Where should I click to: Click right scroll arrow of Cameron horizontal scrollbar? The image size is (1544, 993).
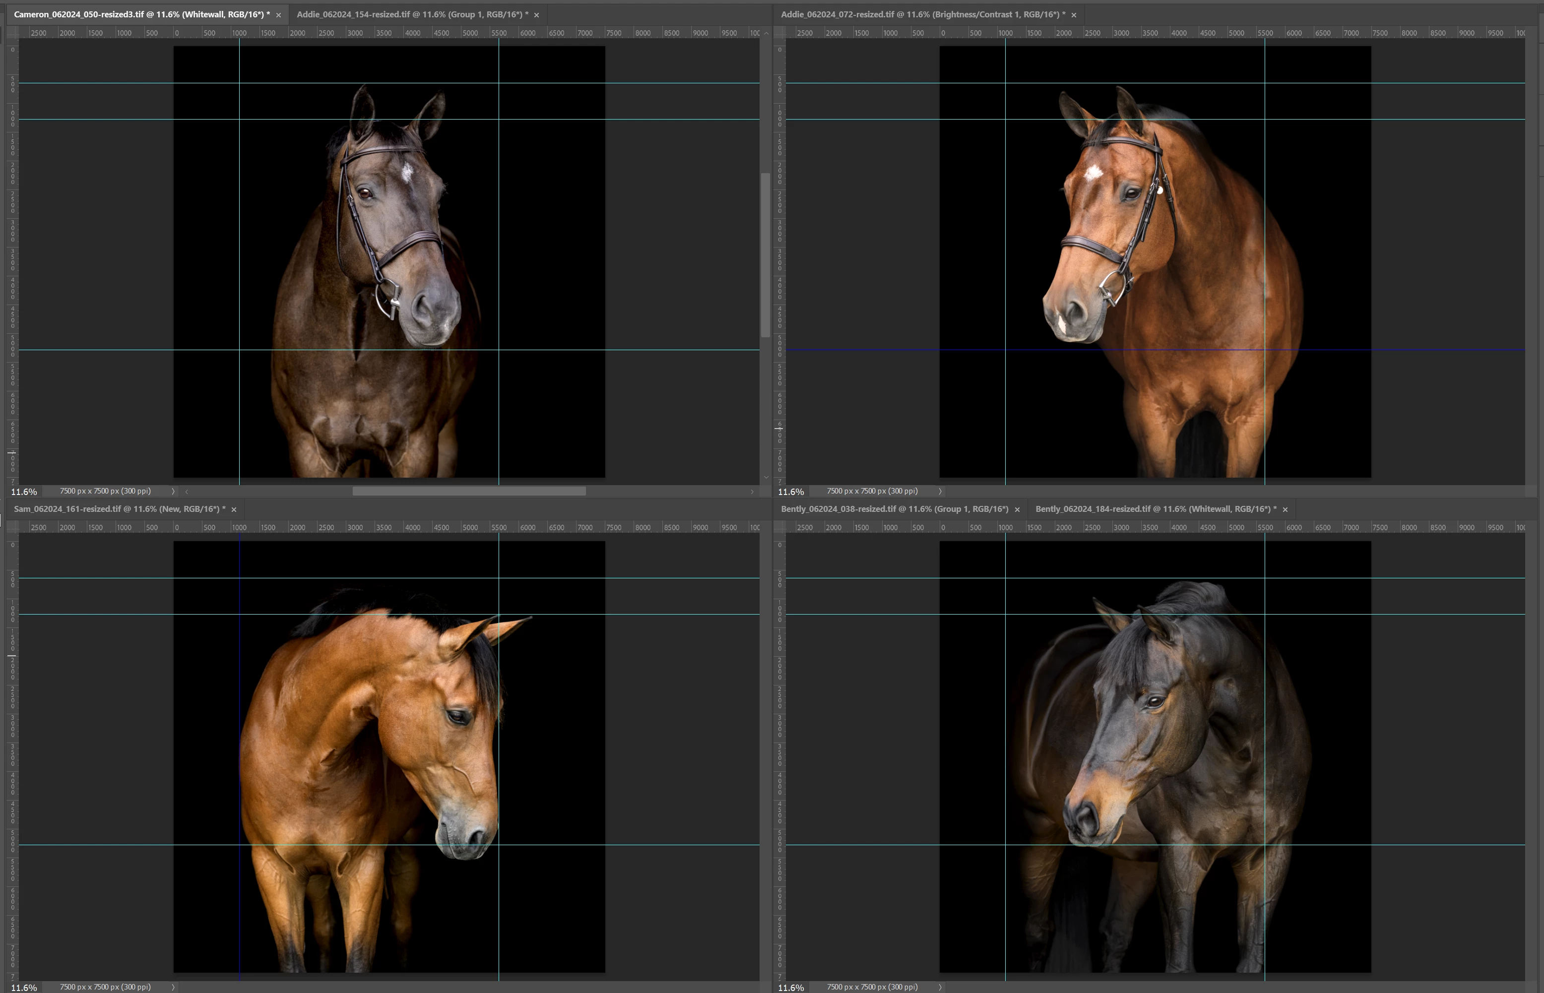pyautogui.click(x=752, y=492)
